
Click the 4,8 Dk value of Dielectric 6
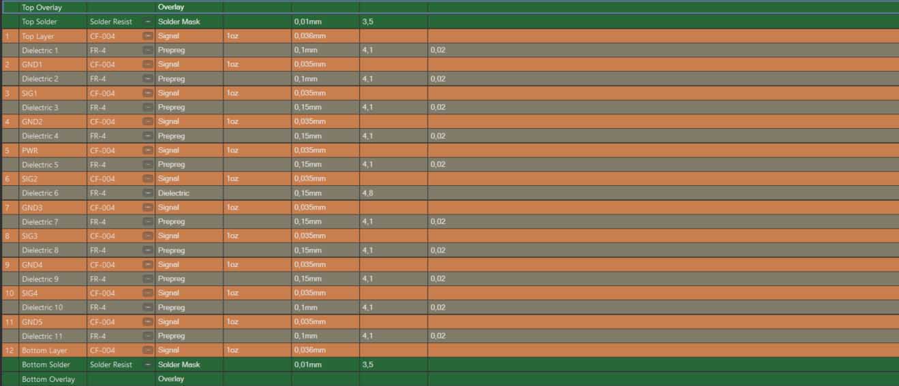368,193
